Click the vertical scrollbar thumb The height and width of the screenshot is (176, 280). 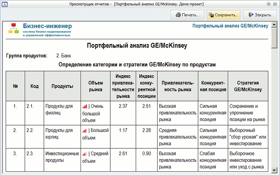point(274,38)
